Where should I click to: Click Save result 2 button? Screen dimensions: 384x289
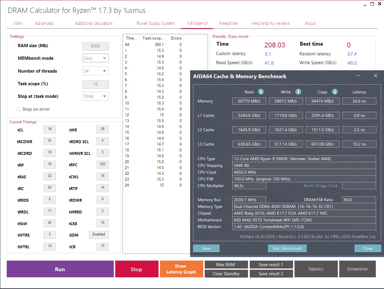pyautogui.click(x=271, y=273)
